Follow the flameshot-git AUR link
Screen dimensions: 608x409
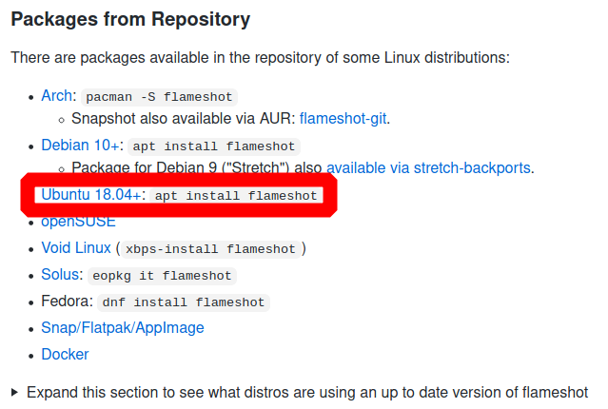click(343, 118)
